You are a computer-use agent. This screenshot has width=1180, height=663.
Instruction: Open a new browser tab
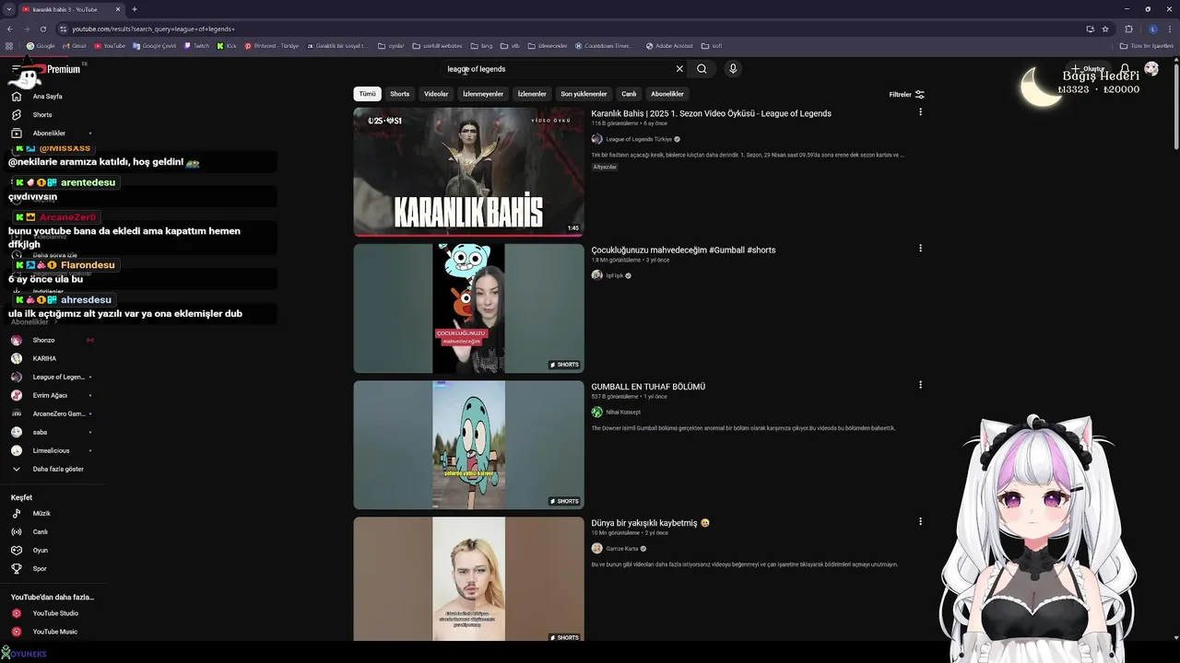coord(135,9)
